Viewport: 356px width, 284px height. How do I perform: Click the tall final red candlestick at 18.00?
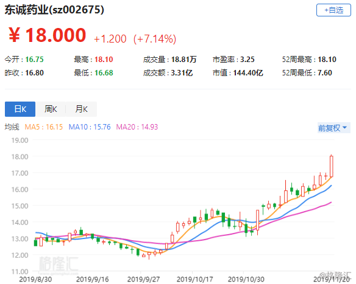pos(332,167)
